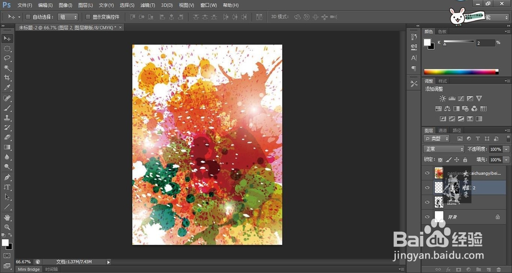The height and width of the screenshot is (273, 512).
Task: Select the Lasso tool
Action: tap(7, 58)
